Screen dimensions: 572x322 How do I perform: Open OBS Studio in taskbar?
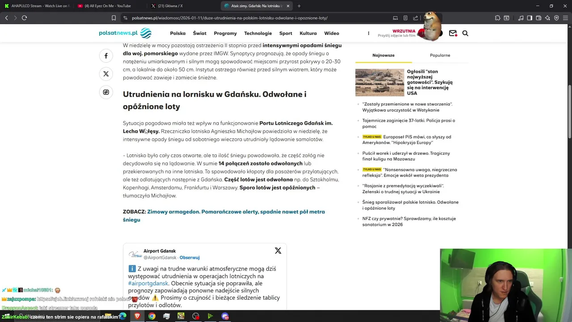coord(196,316)
